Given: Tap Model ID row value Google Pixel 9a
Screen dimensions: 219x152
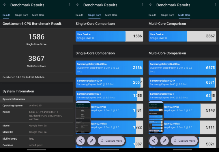Looking at the screenshot, I should click(38, 132).
